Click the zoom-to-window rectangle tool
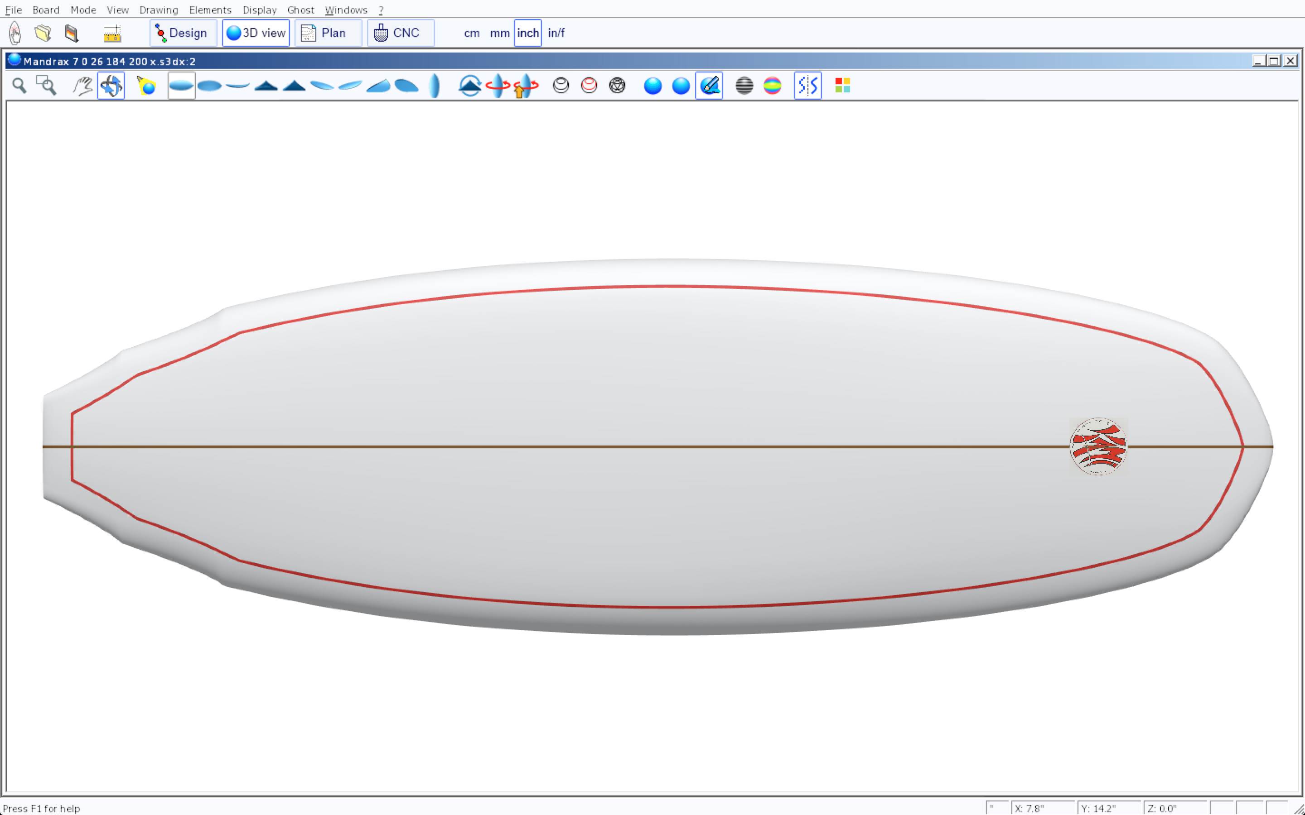 46,86
